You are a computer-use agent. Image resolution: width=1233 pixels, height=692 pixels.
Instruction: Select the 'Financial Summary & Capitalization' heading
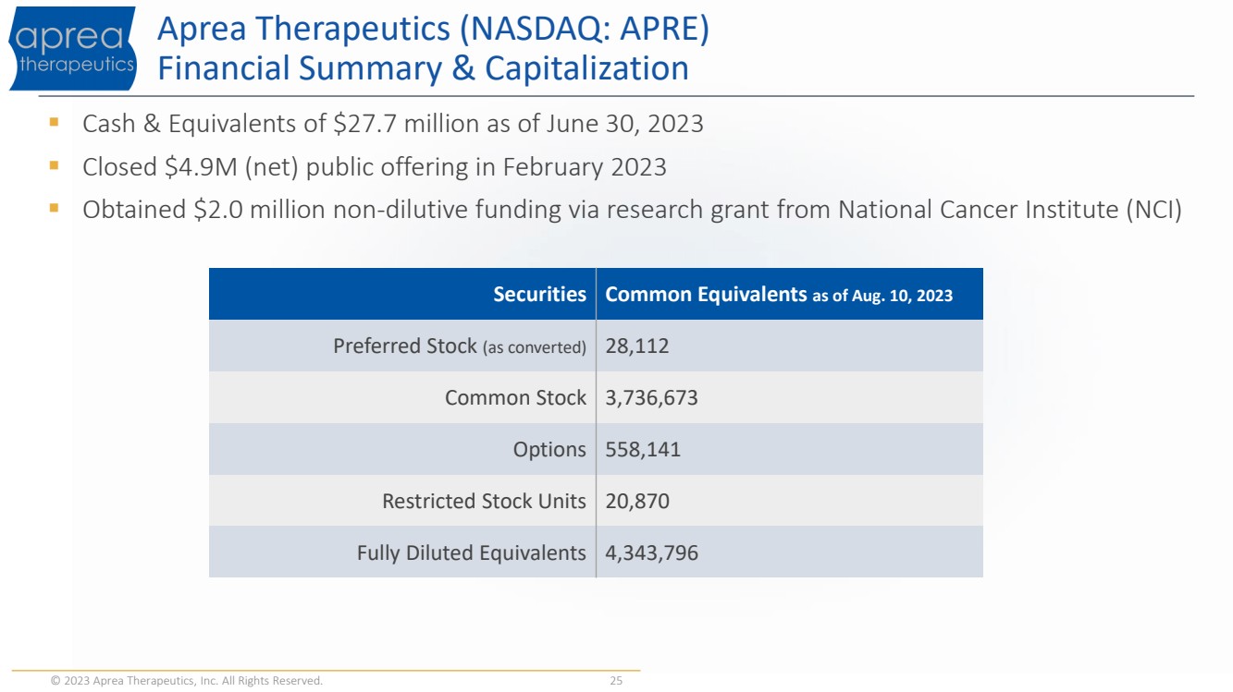coord(423,68)
